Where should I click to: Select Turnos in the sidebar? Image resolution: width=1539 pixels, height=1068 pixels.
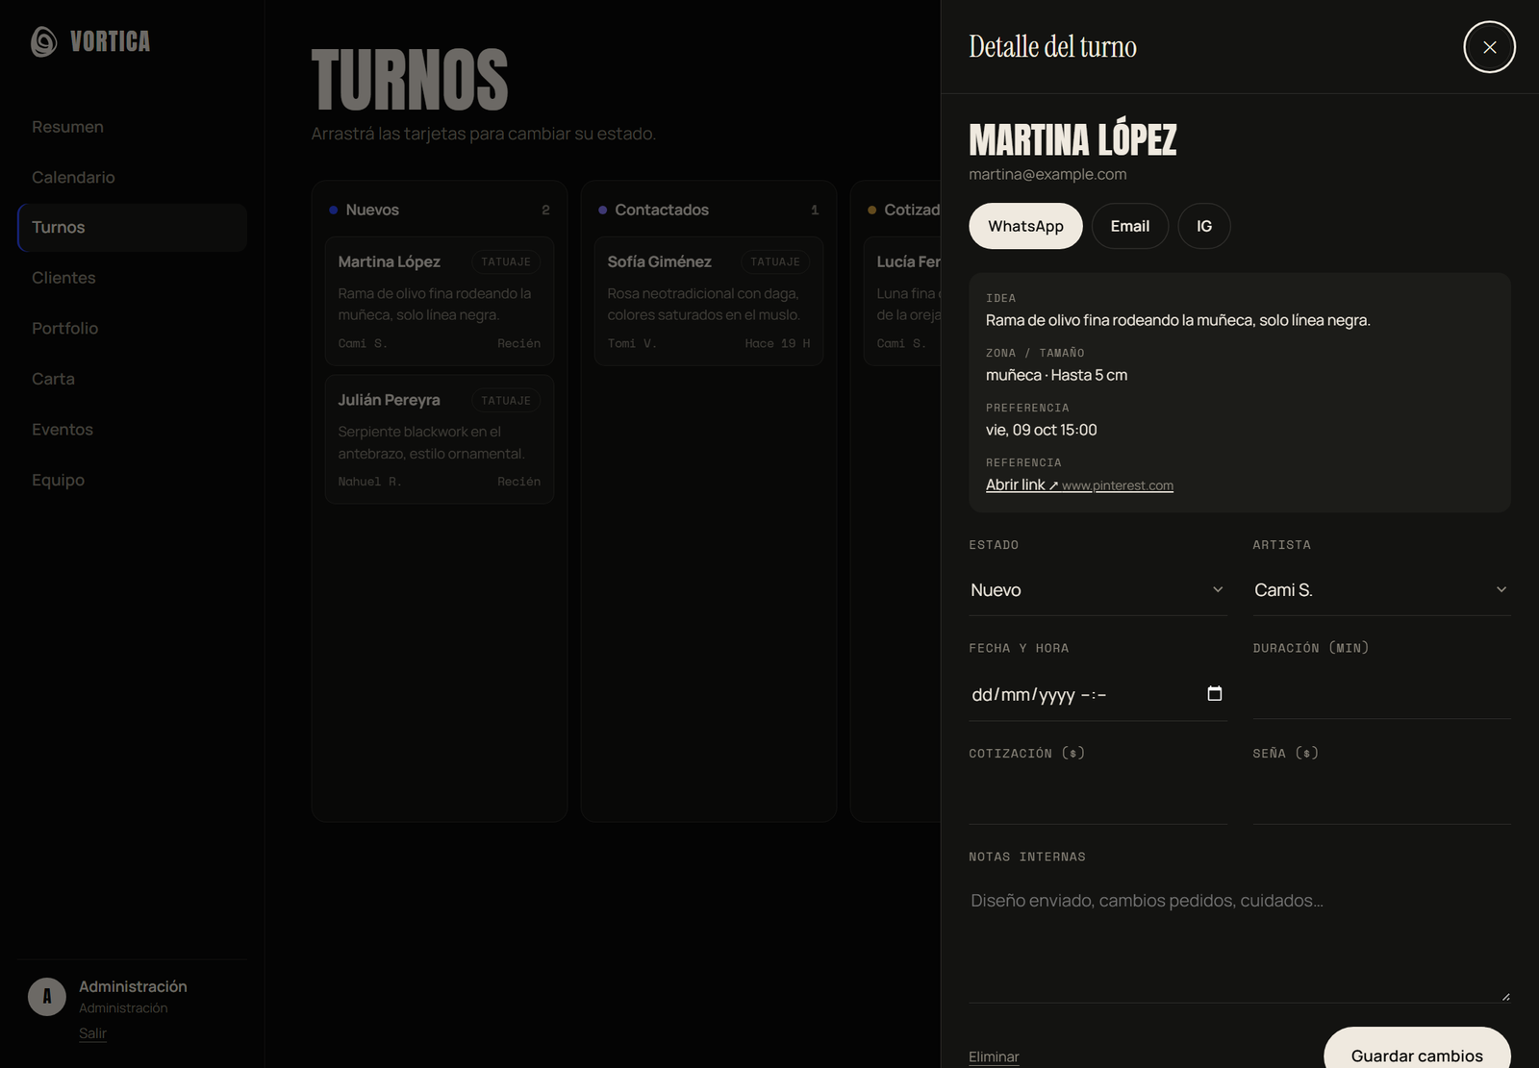[132, 228]
